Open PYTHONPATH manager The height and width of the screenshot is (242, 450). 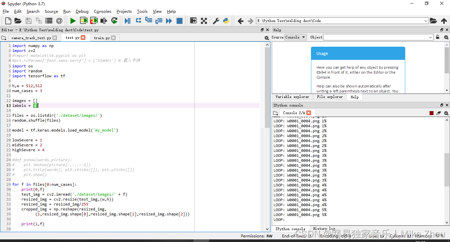226,21
